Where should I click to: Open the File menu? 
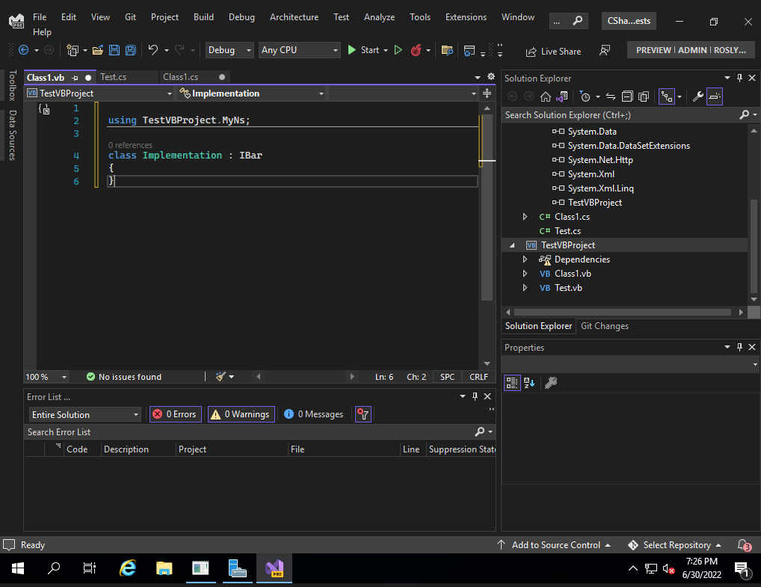click(x=40, y=17)
